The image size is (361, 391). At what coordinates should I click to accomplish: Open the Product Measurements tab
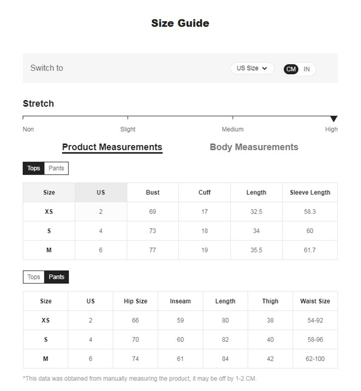tap(112, 147)
